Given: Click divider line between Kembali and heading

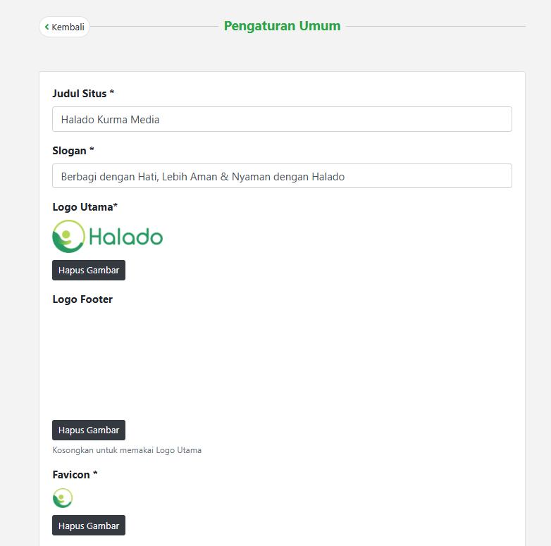Looking at the screenshot, I should [x=155, y=27].
